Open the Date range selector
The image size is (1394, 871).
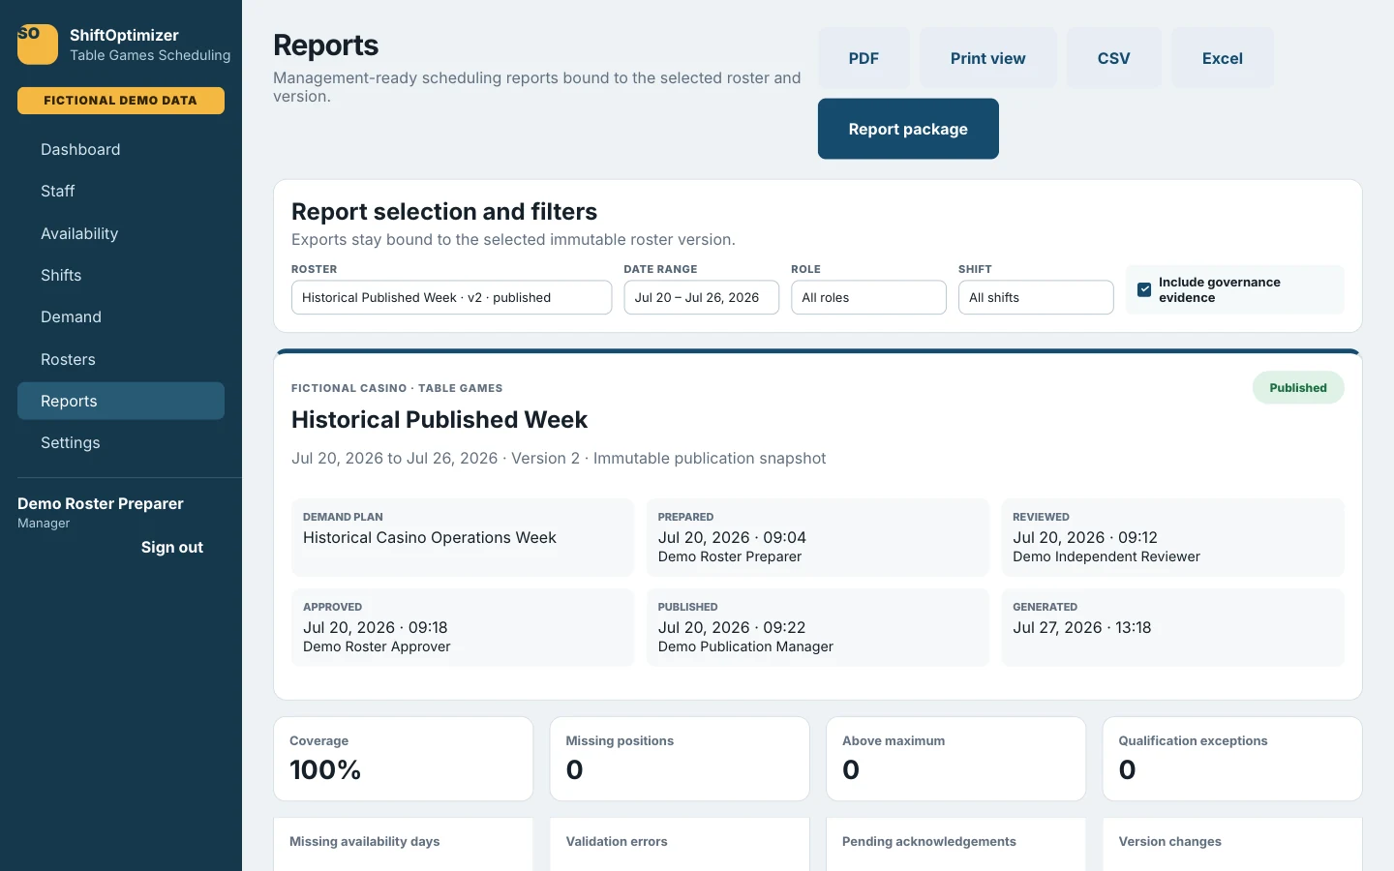click(x=701, y=297)
